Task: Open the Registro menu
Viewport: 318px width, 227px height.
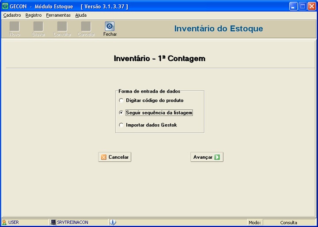Action: coord(34,15)
